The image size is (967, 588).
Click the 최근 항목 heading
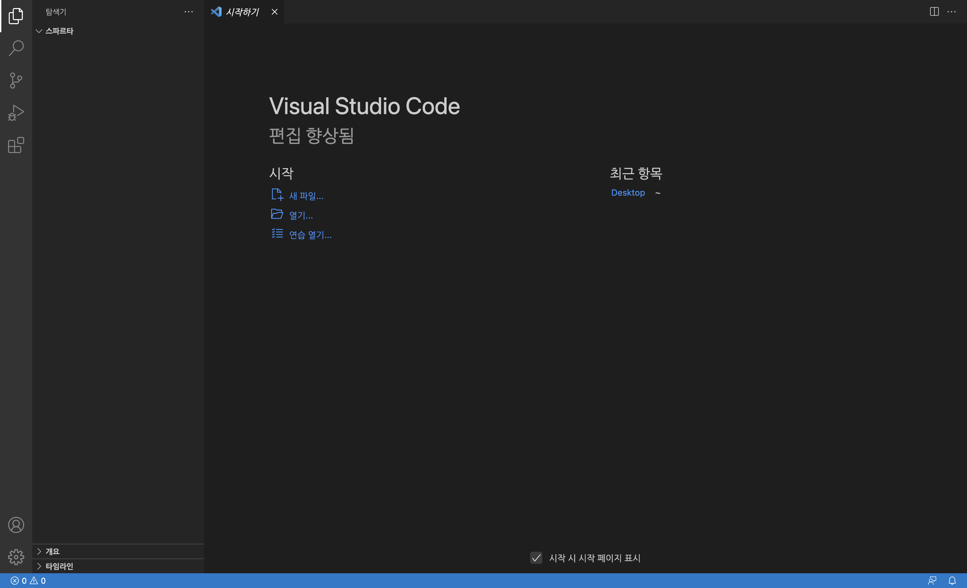click(x=636, y=173)
